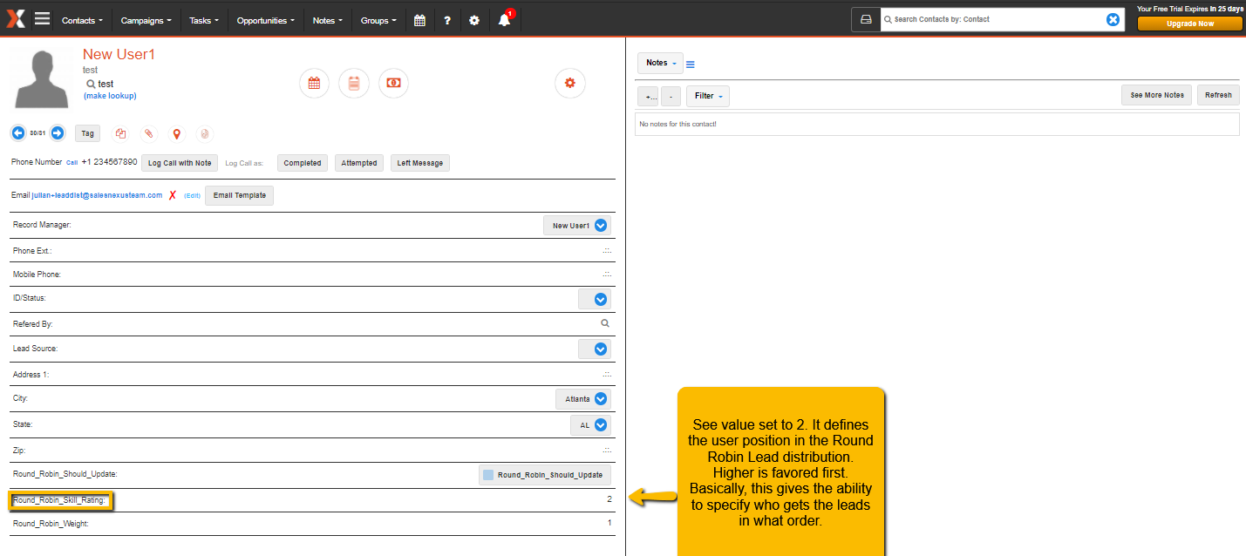Screen dimensions: 1246x556
Task: Delete email with the red X
Action: 173,196
